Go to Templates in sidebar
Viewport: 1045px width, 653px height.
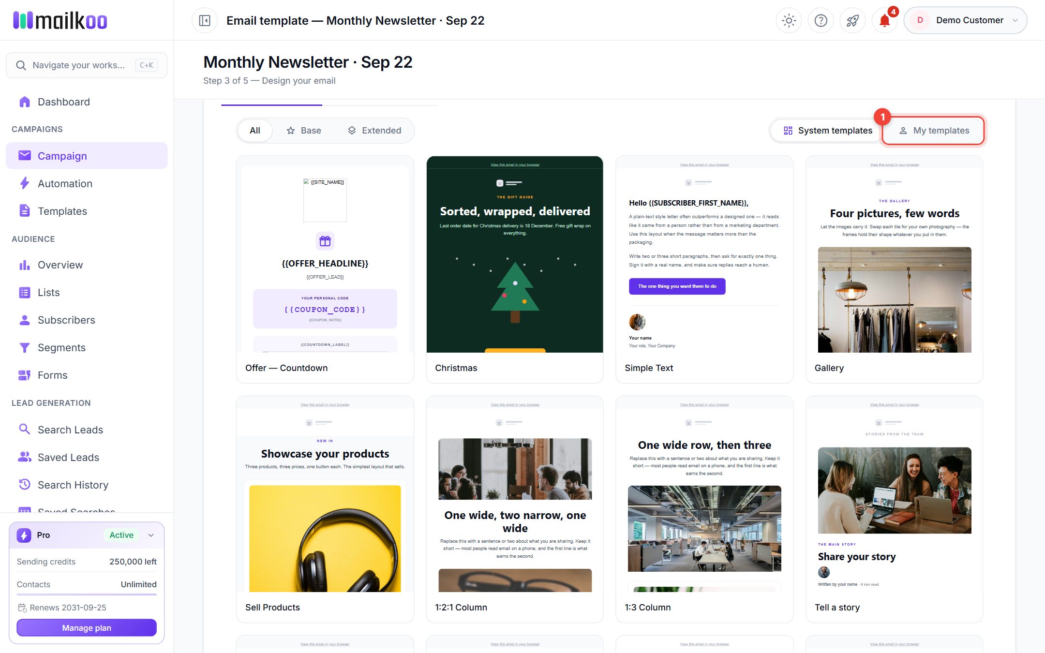(87, 211)
